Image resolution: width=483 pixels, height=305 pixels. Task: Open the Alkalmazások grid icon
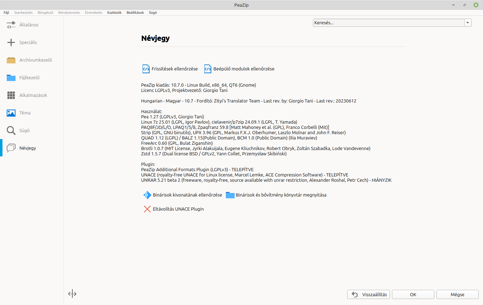click(x=11, y=95)
